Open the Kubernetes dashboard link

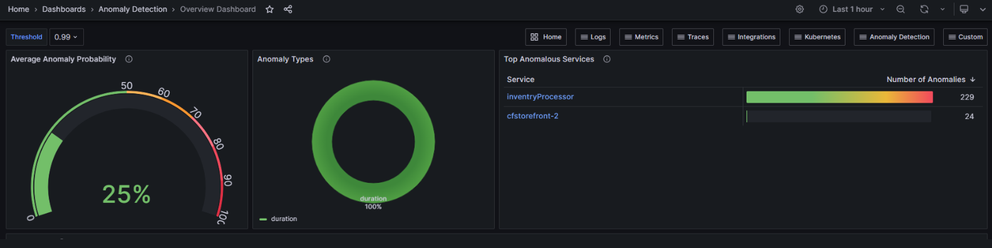pos(817,37)
